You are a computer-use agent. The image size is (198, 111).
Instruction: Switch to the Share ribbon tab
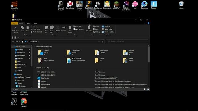(28, 23)
